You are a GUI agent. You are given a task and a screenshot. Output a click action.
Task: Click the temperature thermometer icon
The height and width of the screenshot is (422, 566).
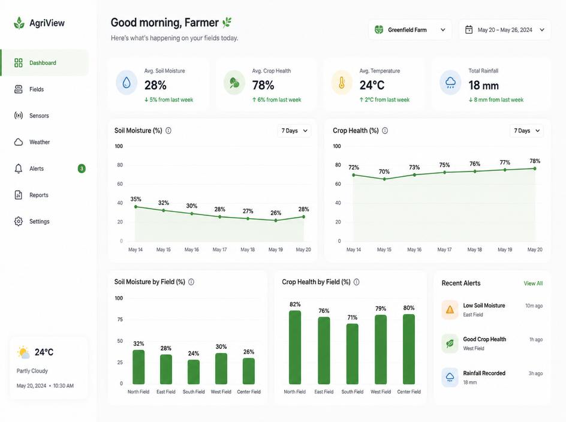(x=342, y=83)
